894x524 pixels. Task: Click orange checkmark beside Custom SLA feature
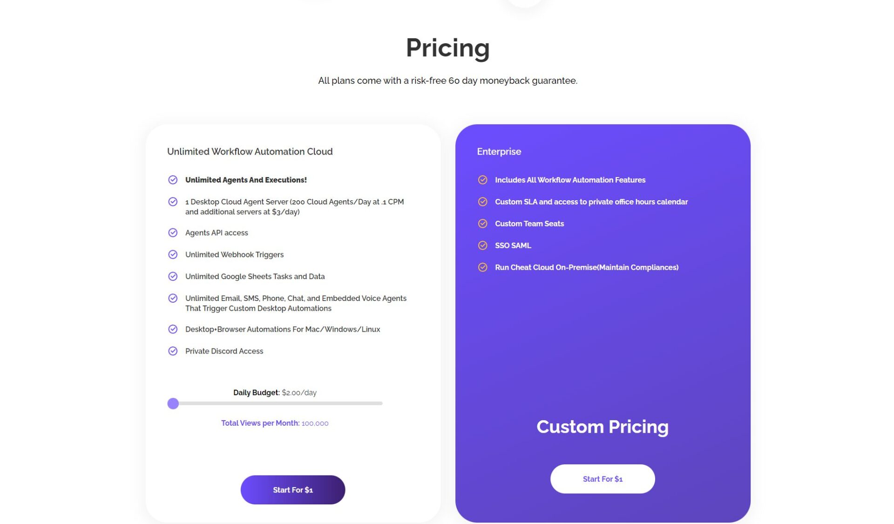click(x=482, y=202)
